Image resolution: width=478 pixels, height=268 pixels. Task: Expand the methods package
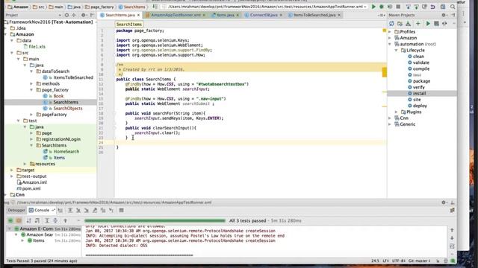(x=31, y=83)
